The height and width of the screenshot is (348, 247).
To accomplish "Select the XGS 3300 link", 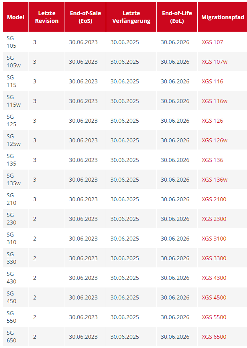I will point(214,258).
